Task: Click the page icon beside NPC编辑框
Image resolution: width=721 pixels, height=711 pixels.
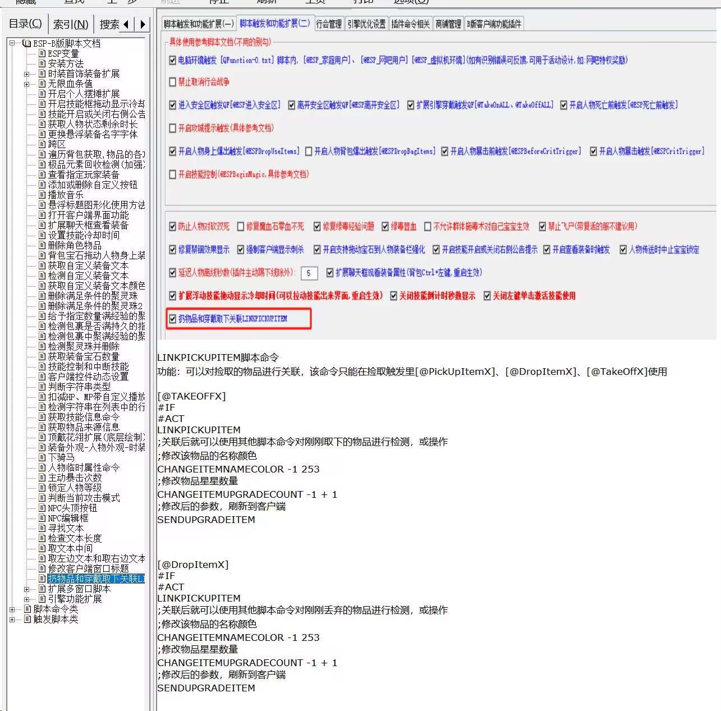Action: [42, 518]
